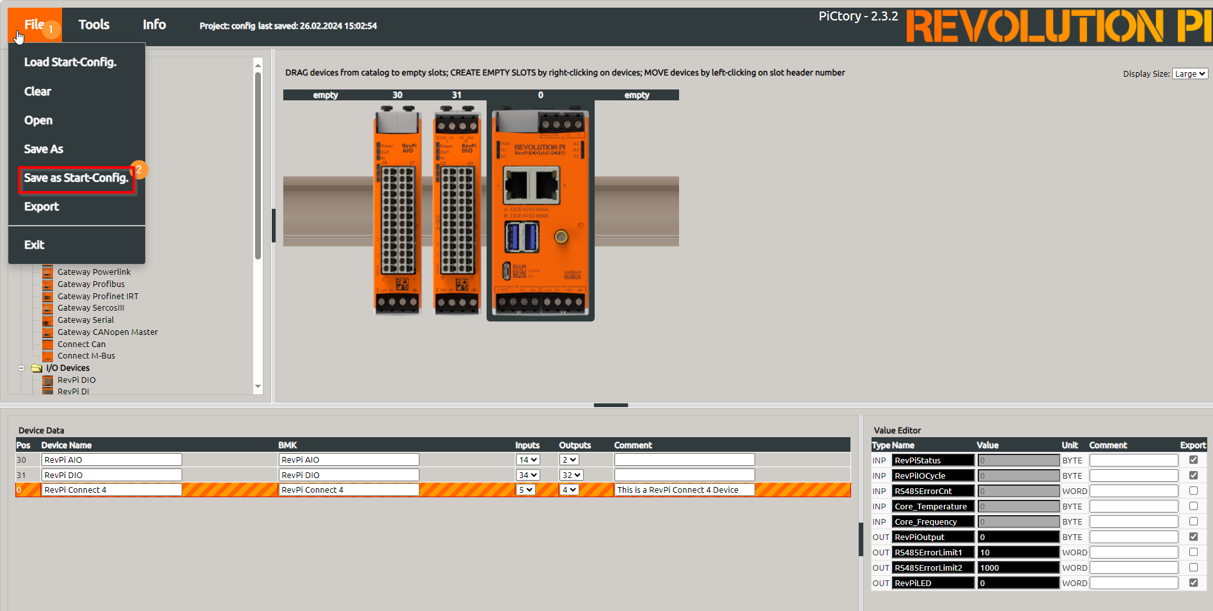Select Connect M-Bus in the catalog tree
The height and width of the screenshot is (611, 1213).
[86, 355]
